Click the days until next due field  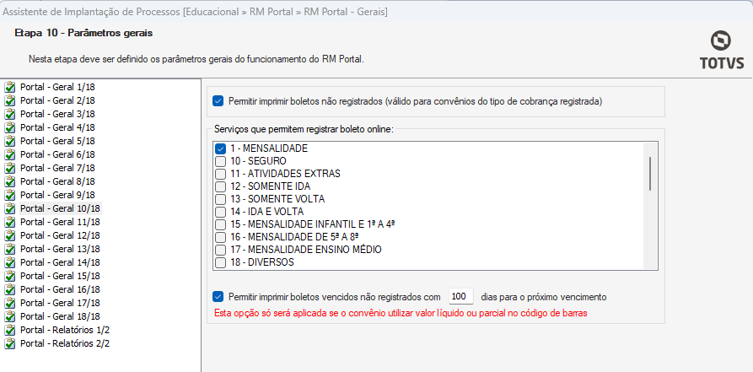tap(460, 297)
